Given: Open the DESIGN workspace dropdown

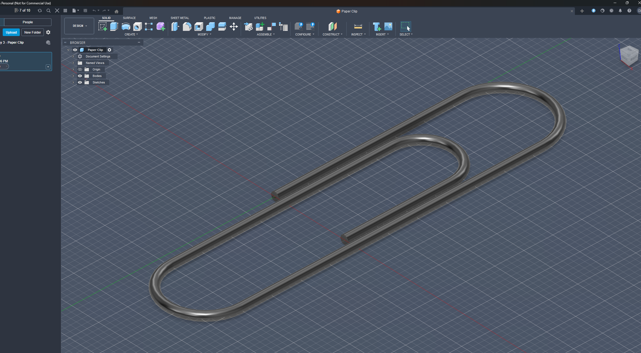Looking at the screenshot, I should (x=79, y=26).
